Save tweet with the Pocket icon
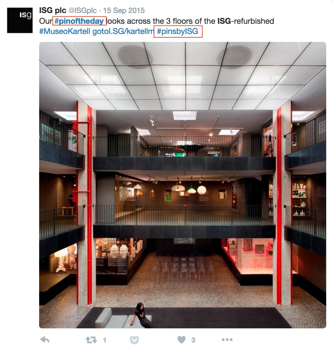The image size is (333, 351). (x=134, y=340)
